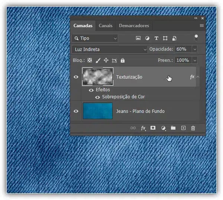Lock transparent pixels checkerboard icon

click(90, 60)
